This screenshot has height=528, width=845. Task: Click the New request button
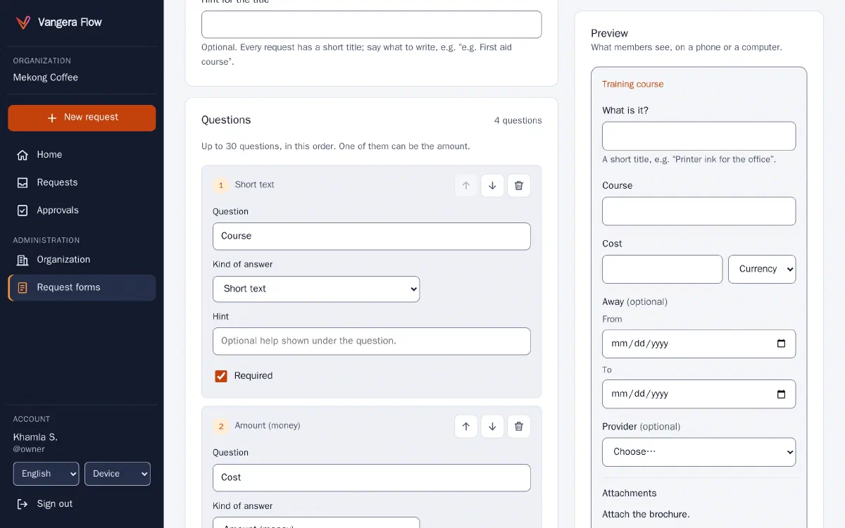(x=82, y=118)
